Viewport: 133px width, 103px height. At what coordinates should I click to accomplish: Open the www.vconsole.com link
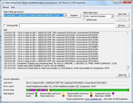[93, 99]
